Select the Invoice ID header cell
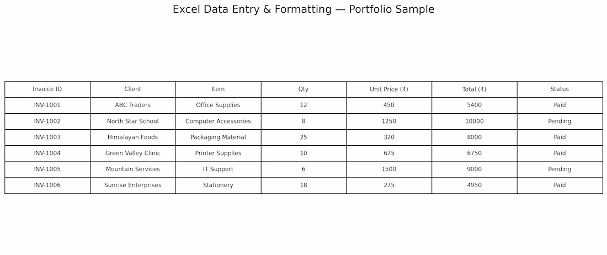Screen dimensions: 607x255 47,89
